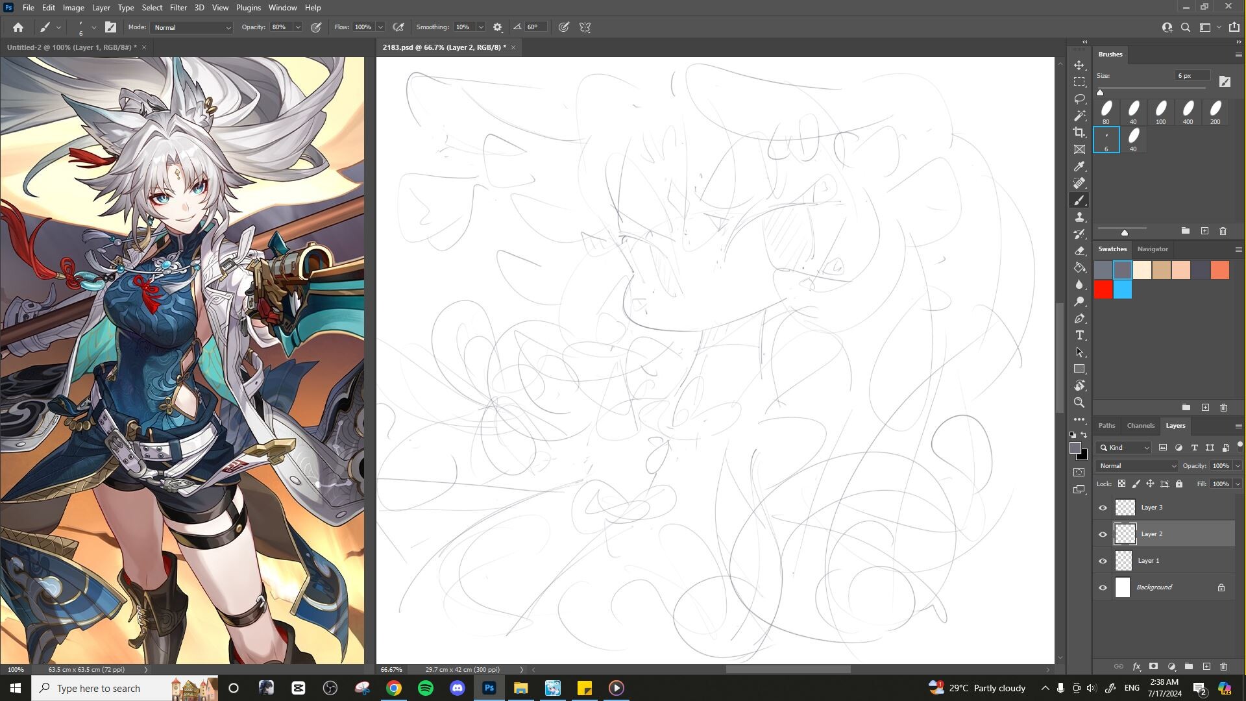Open the layer Kind filter dropdown
Screen dimensions: 1246x701
point(1124,448)
